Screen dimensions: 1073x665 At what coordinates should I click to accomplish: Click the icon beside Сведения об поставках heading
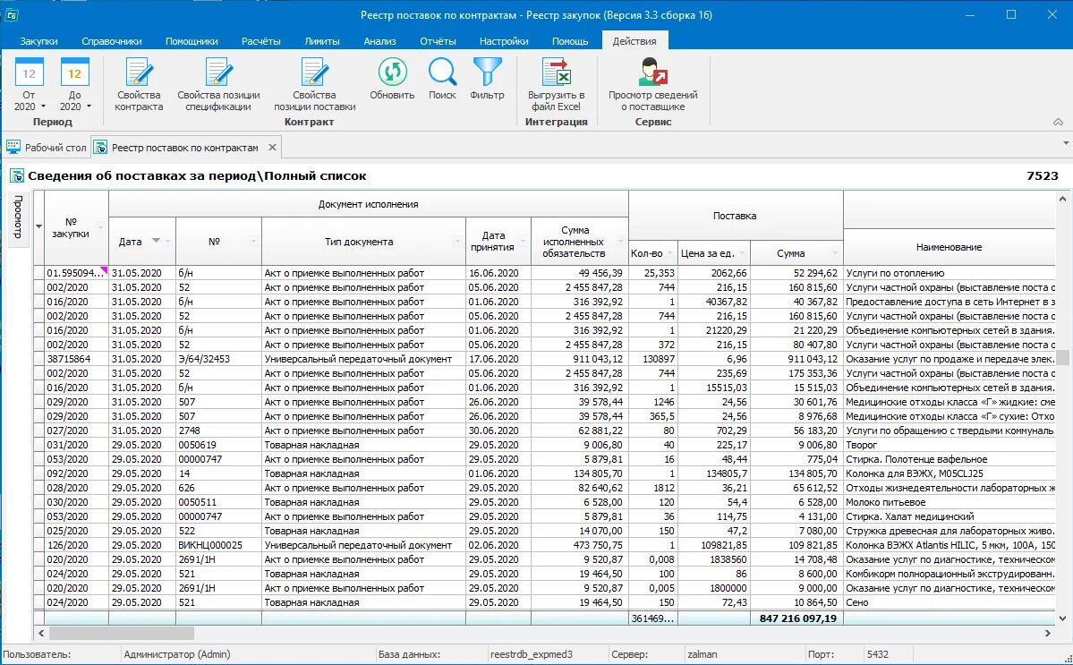tap(17, 175)
